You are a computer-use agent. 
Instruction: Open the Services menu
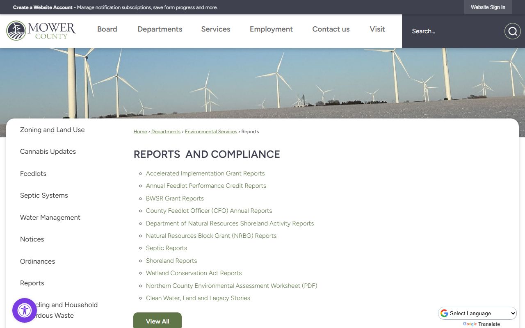pos(216,29)
